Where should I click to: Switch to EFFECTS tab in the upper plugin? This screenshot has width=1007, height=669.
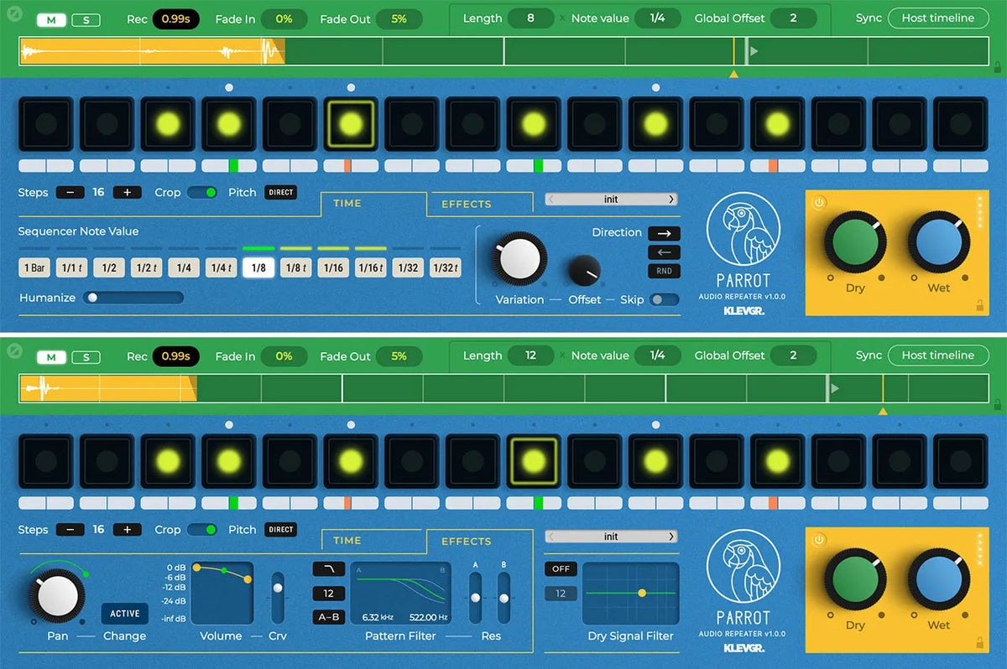tap(467, 204)
